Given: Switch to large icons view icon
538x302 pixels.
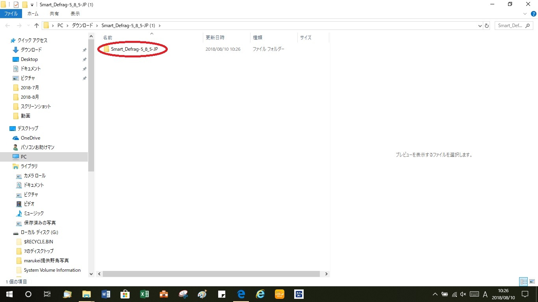Looking at the screenshot, I should click(x=532, y=282).
